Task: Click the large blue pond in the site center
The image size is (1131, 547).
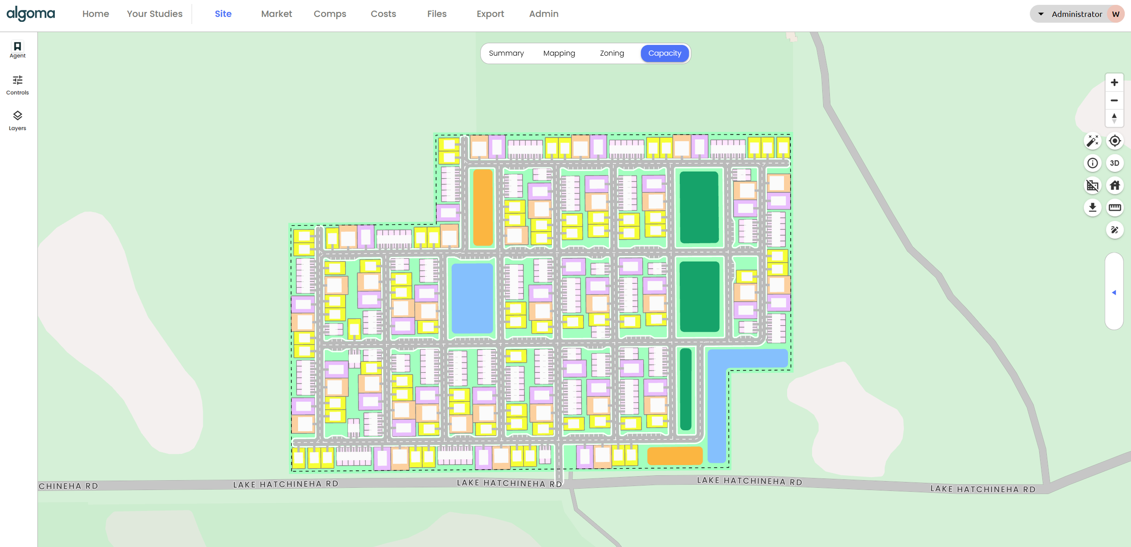Action: tap(472, 299)
